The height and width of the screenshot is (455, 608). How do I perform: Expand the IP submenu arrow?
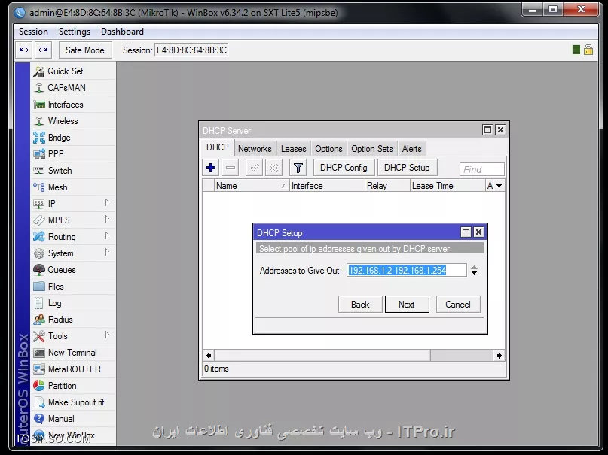point(107,203)
